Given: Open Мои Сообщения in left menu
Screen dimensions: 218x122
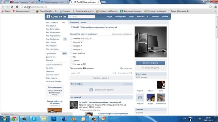Looking at the screenshot, I should [x=52, y=39].
